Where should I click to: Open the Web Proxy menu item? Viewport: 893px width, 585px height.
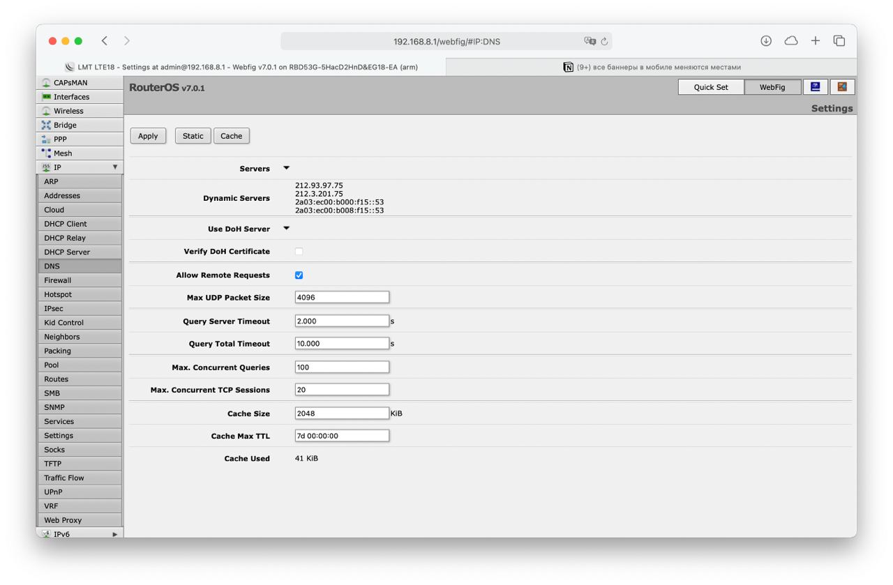tap(80, 519)
